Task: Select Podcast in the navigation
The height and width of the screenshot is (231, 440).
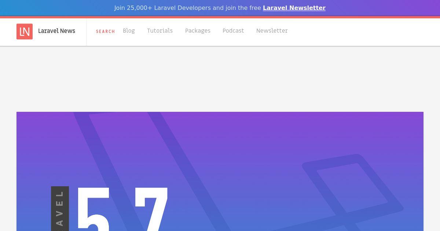Action: click(233, 31)
